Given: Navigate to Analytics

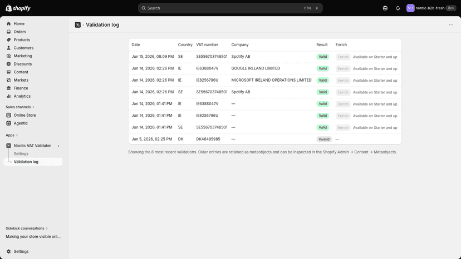Looking at the screenshot, I should point(22,96).
